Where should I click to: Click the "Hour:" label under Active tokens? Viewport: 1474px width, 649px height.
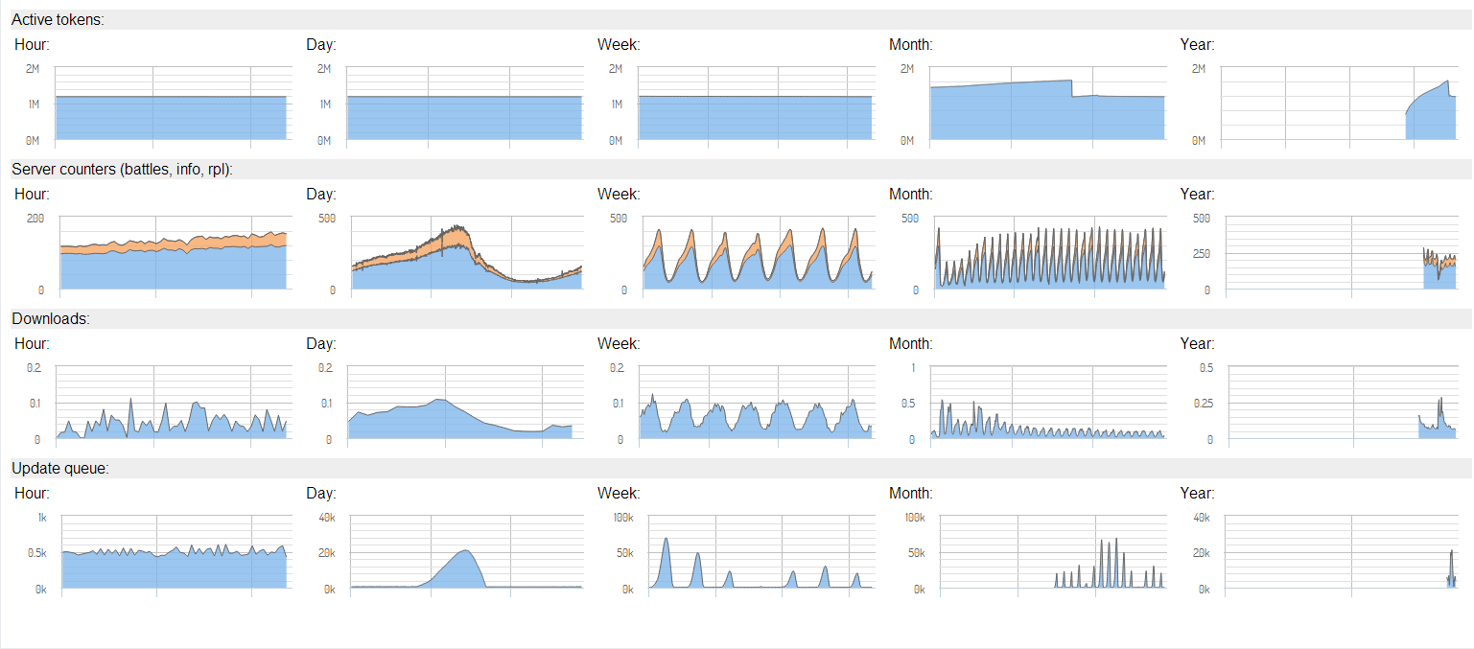click(x=33, y=44)
